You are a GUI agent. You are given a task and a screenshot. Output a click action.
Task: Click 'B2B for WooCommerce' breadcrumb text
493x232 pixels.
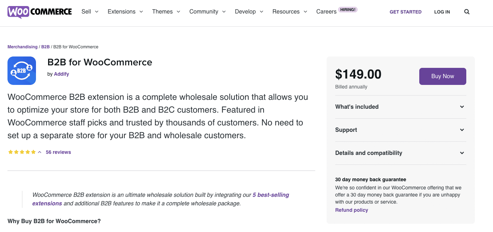(x=76, y=47)
